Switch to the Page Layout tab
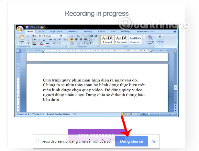This screenshot has height=151, width=199. 56,32
